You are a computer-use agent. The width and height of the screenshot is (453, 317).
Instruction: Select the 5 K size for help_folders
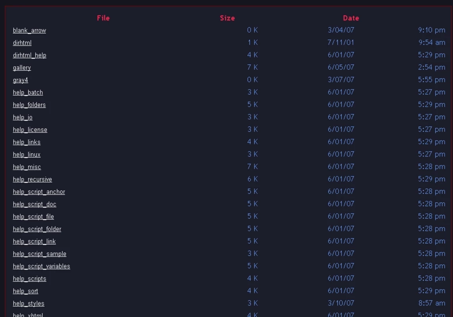(x=253, y=105)
